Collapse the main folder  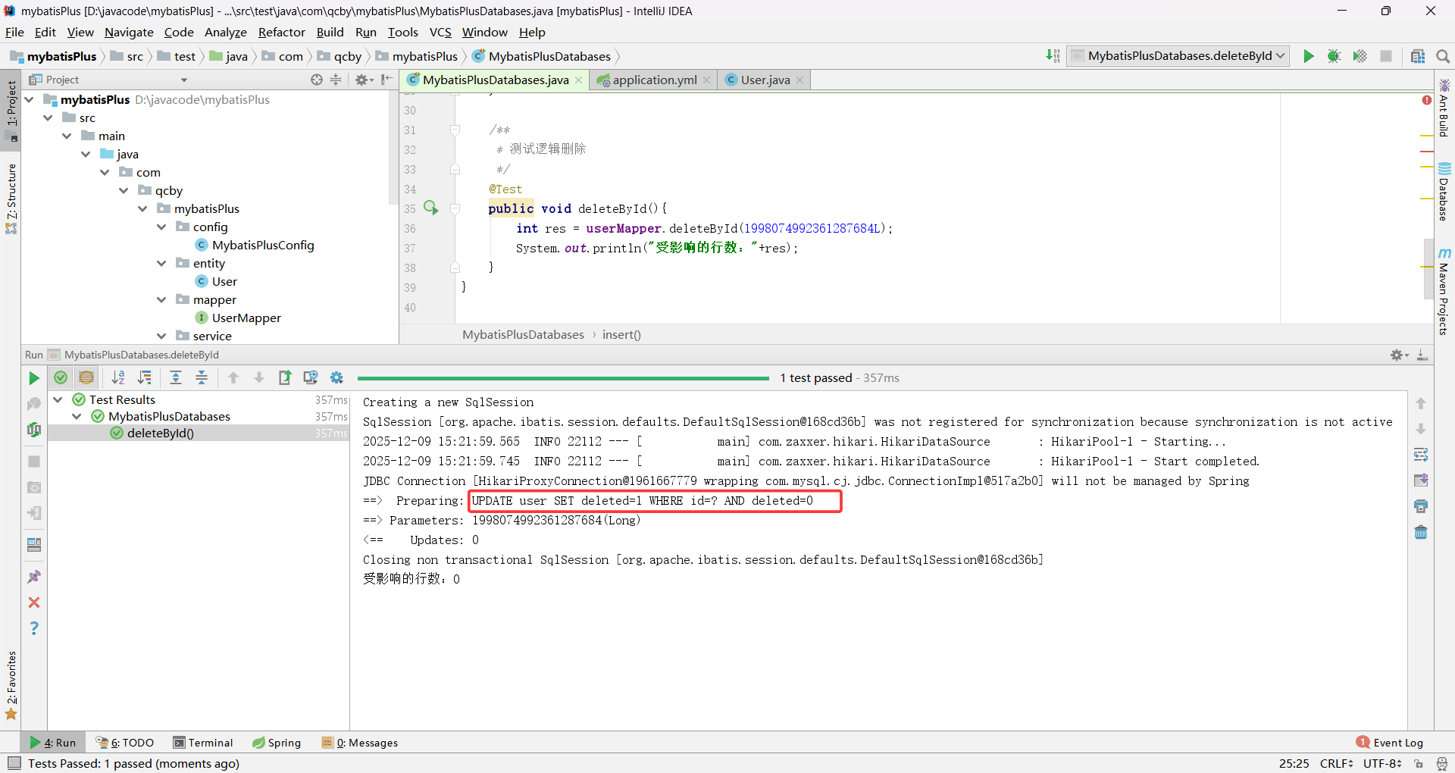[x=67, y=136]
